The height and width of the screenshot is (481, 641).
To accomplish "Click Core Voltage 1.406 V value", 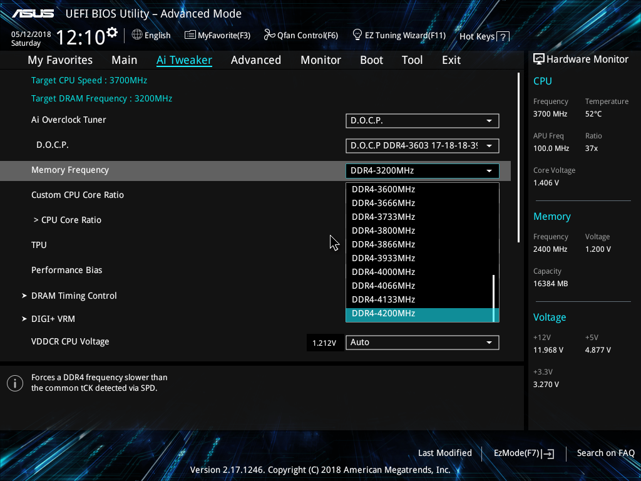I will pos(546,183).
